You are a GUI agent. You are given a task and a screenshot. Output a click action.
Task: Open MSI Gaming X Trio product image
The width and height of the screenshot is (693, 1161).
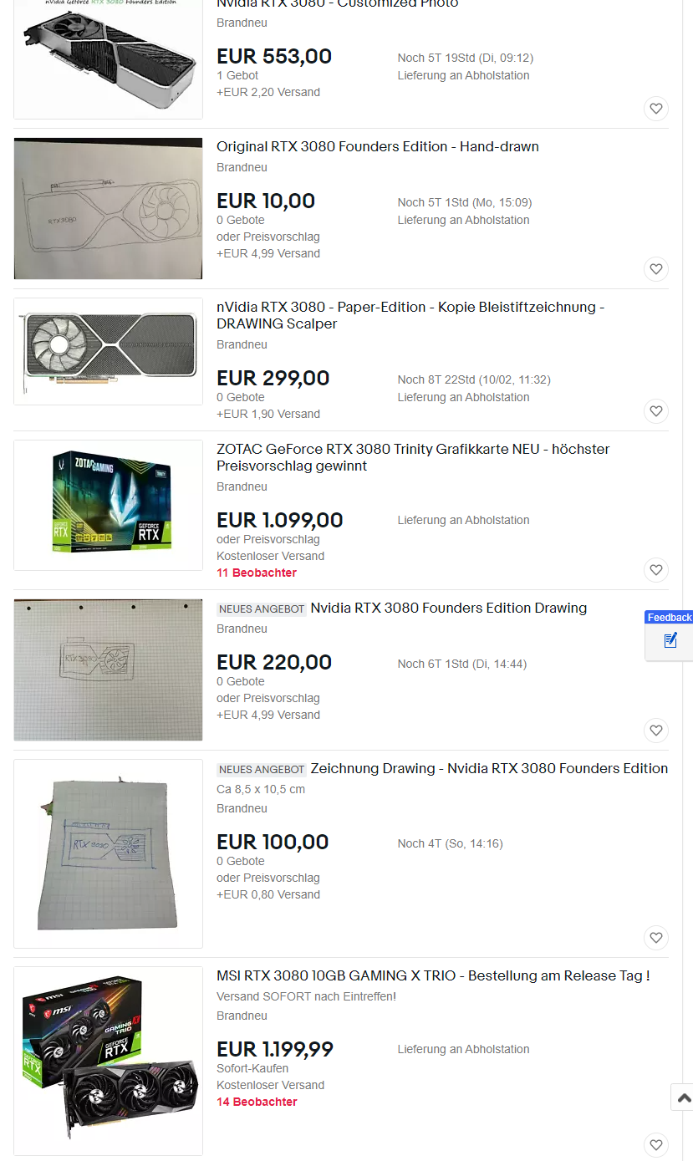(x=109, y=1062)
